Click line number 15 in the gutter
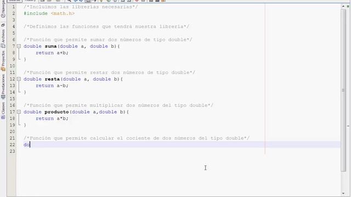 12,99
